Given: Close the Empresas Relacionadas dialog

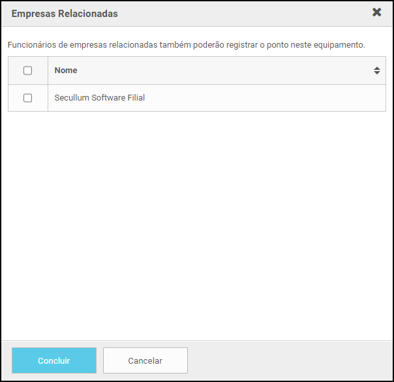Looking at the screenshot, I should pyautogui.click(x=376, y=12).
